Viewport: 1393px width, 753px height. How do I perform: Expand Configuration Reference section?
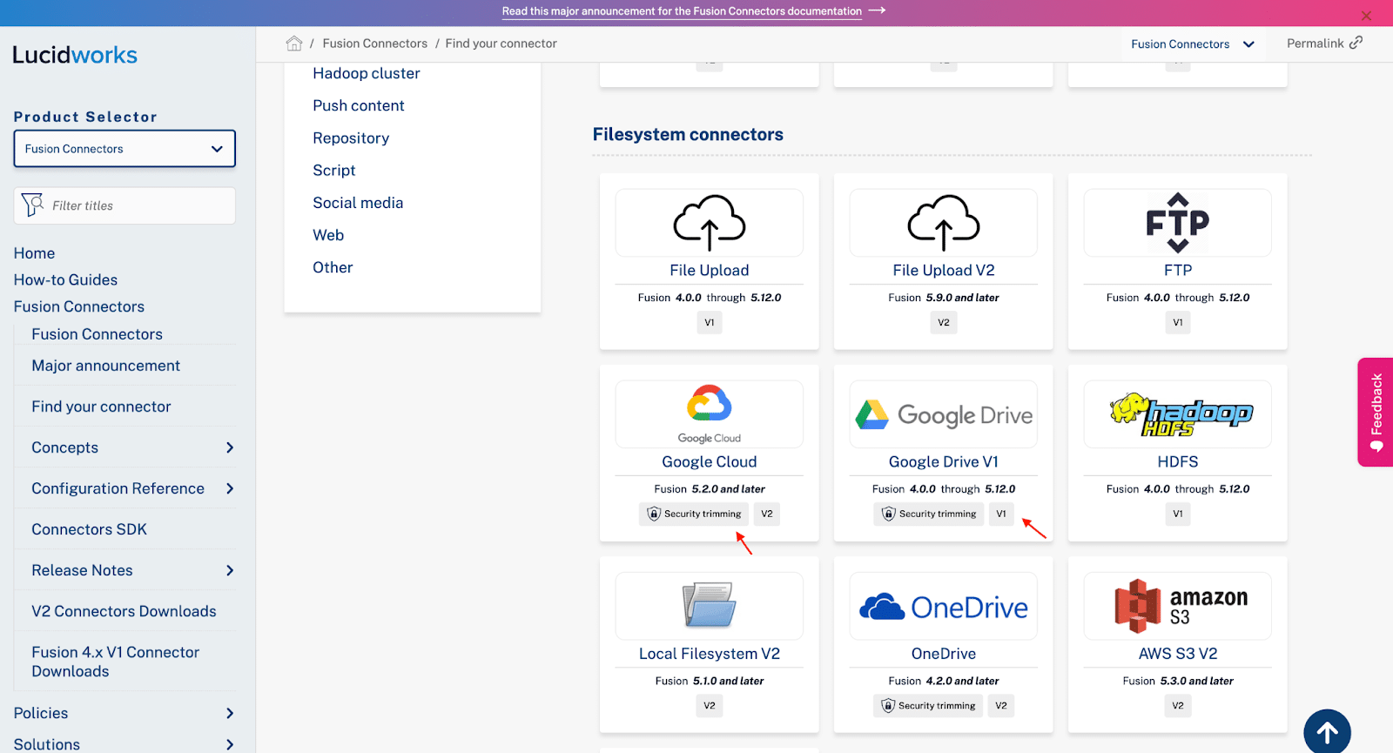click(x=230, y=488)
